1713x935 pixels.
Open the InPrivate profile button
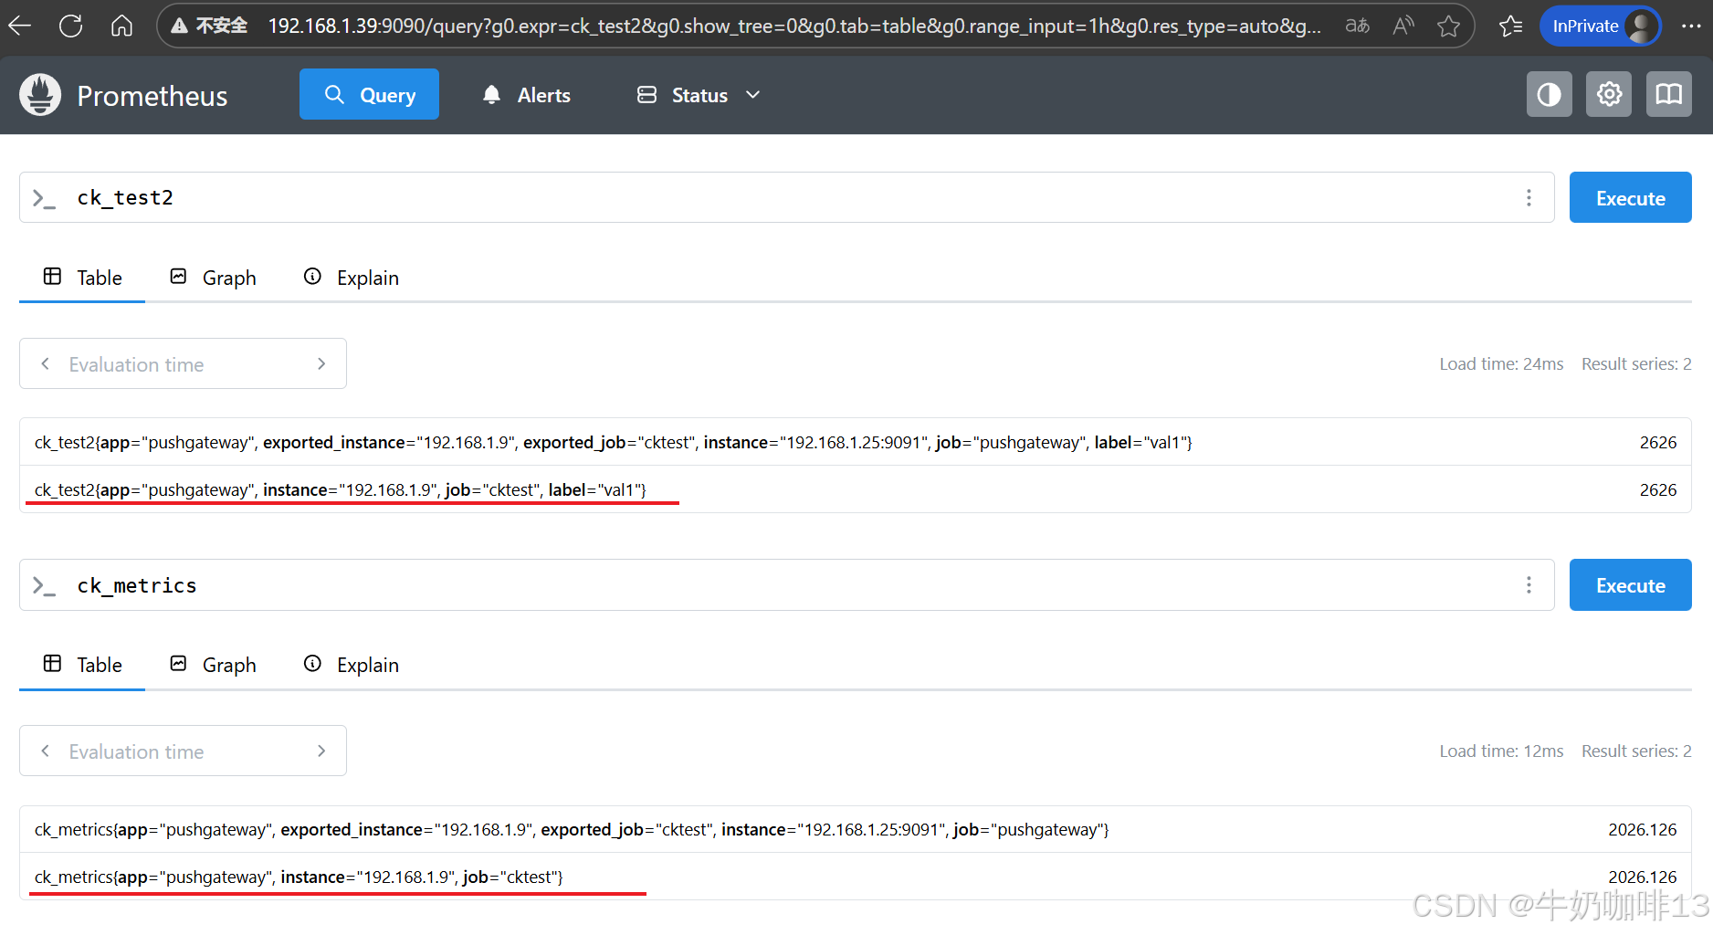pyautogui.click(x=1600, y=26)
